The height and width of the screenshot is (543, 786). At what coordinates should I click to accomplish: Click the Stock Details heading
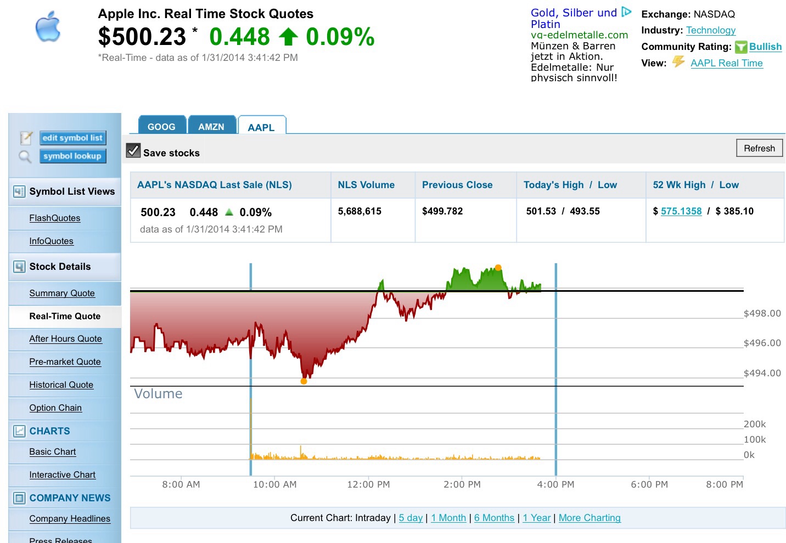[x=60, y=267]
